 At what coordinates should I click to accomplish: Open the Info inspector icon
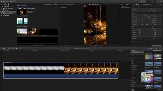pos(137,4)
